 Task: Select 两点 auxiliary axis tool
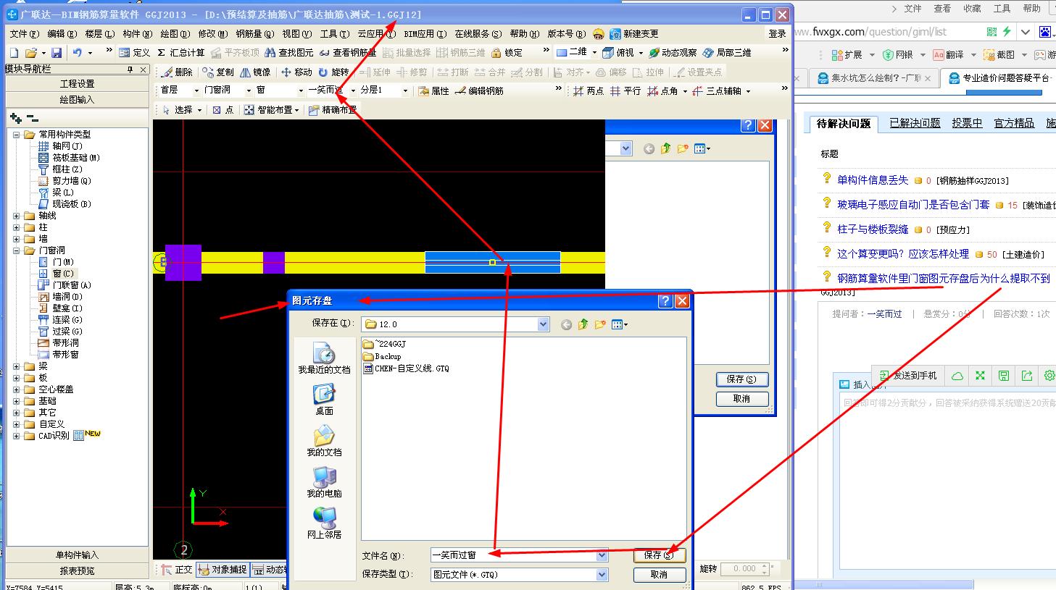point(589,91)
